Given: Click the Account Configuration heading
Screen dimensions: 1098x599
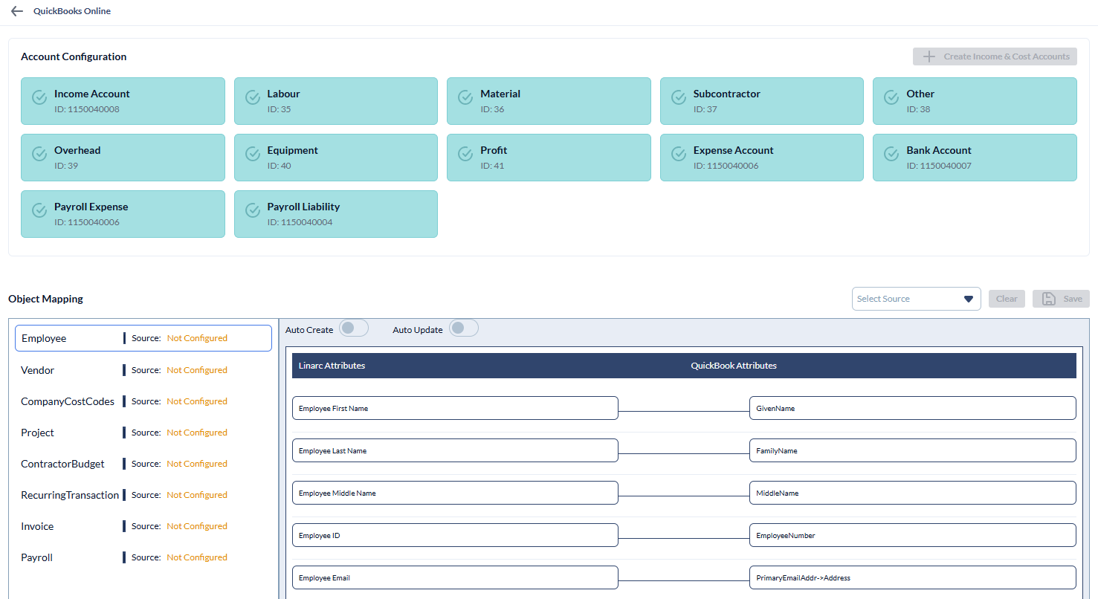Looking at the screenshot, I should [x=74, y=56].
